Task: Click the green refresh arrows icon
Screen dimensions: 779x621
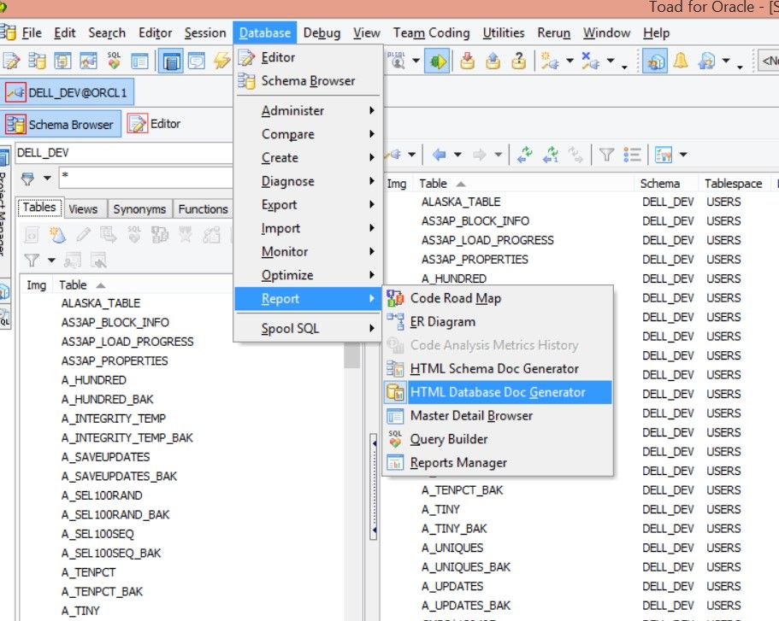Action: click(x=525, y=155)
